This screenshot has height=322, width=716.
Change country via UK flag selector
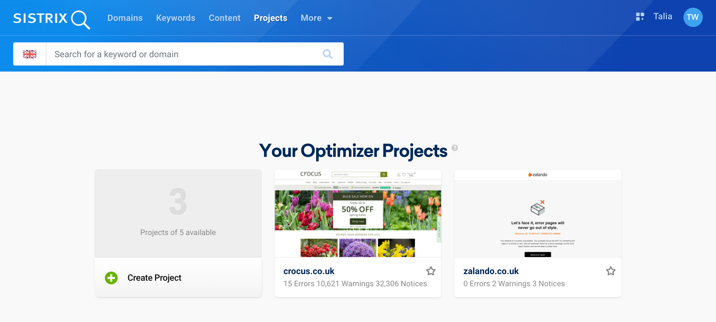tap(30, 54)
